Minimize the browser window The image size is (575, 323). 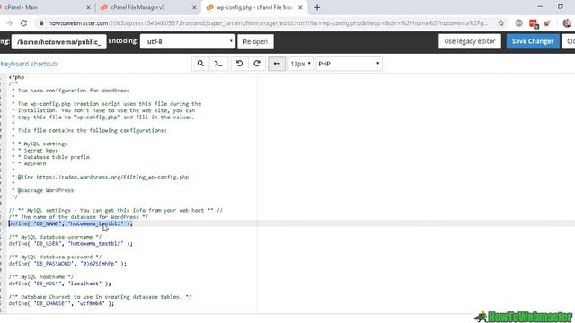point(540,6)
